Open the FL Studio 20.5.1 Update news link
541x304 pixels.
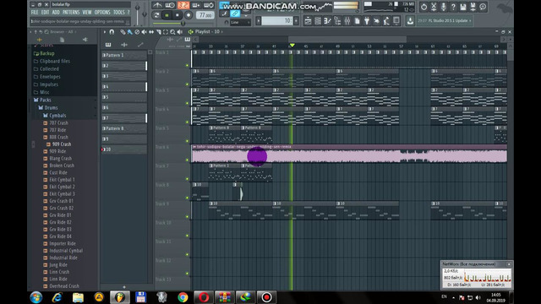pyautogui.click(x=445, y=20)
